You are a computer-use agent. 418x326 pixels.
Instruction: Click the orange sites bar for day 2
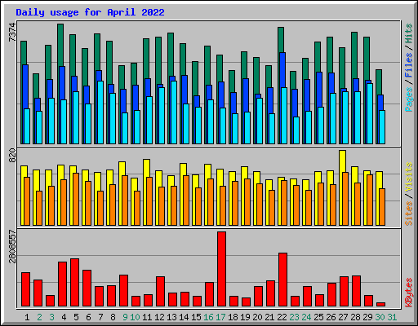[x=39, y=208]
